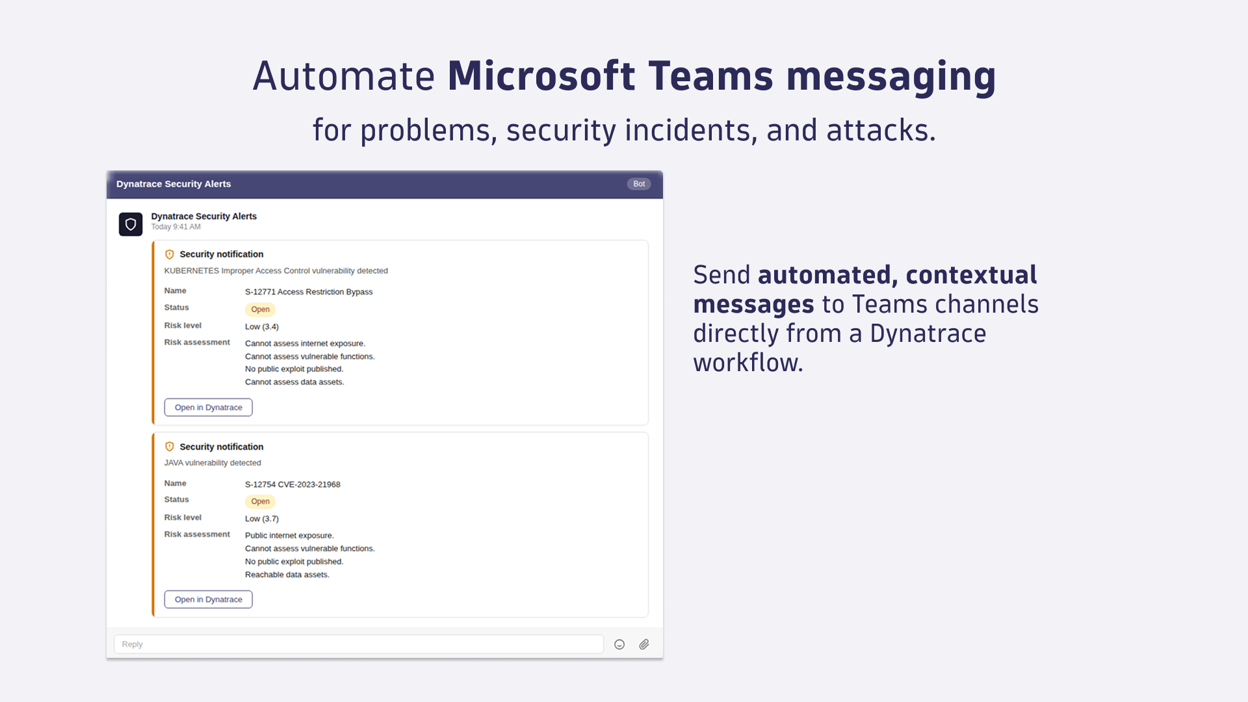The width and height of the screenshot is (1248, 702).
Task: Click the shield icon on the Java notification
Action: 170,447
